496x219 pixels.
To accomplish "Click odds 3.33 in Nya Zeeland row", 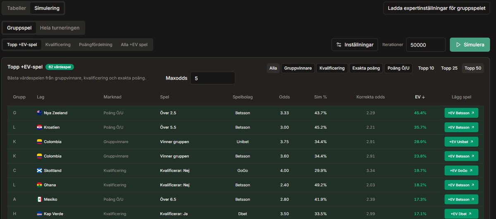I will tap(284, 113).
